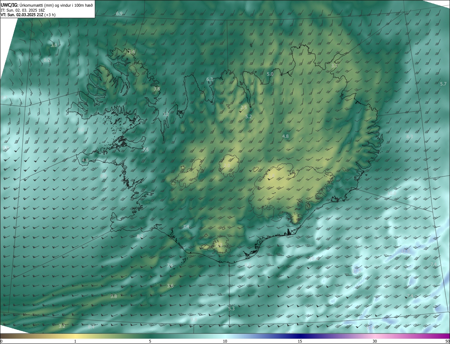This screenshot has height=344, width=450.
Task: Select the 3.6 value label
Action: point(170,286)
